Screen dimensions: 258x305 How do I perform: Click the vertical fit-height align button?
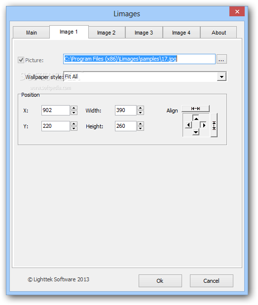(x=214, y=125)
